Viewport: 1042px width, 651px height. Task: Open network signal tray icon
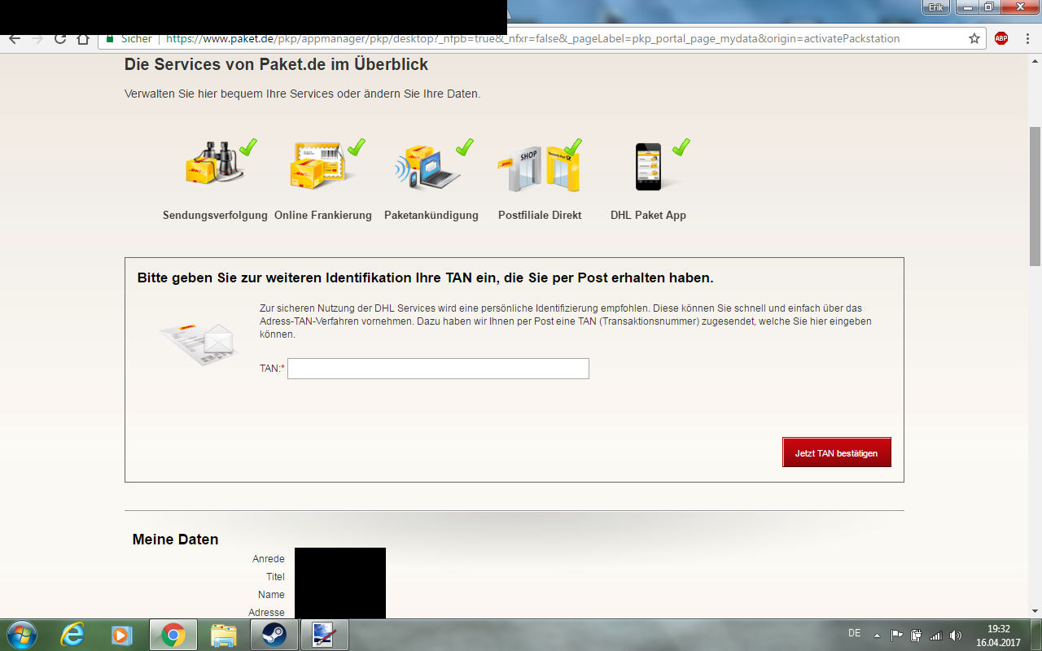tap(936, 636)
